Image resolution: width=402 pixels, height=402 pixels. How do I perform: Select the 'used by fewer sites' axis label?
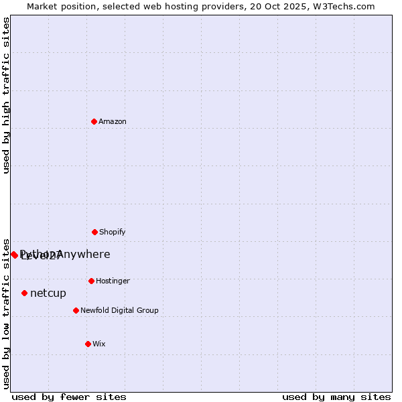(x=69, y=397)
